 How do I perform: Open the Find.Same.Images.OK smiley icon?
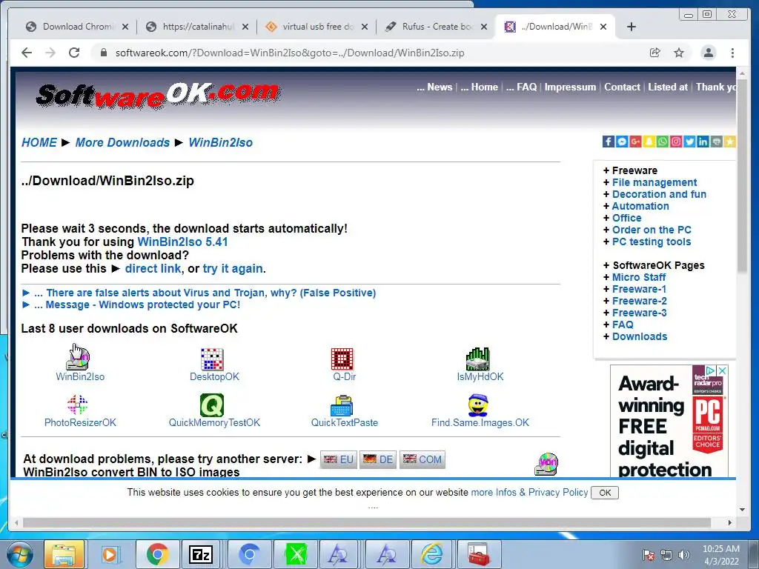[x=478, y=405]
